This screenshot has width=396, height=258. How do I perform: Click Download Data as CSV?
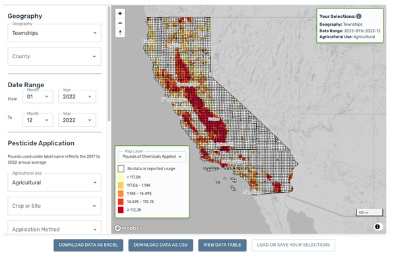(160, 245)
